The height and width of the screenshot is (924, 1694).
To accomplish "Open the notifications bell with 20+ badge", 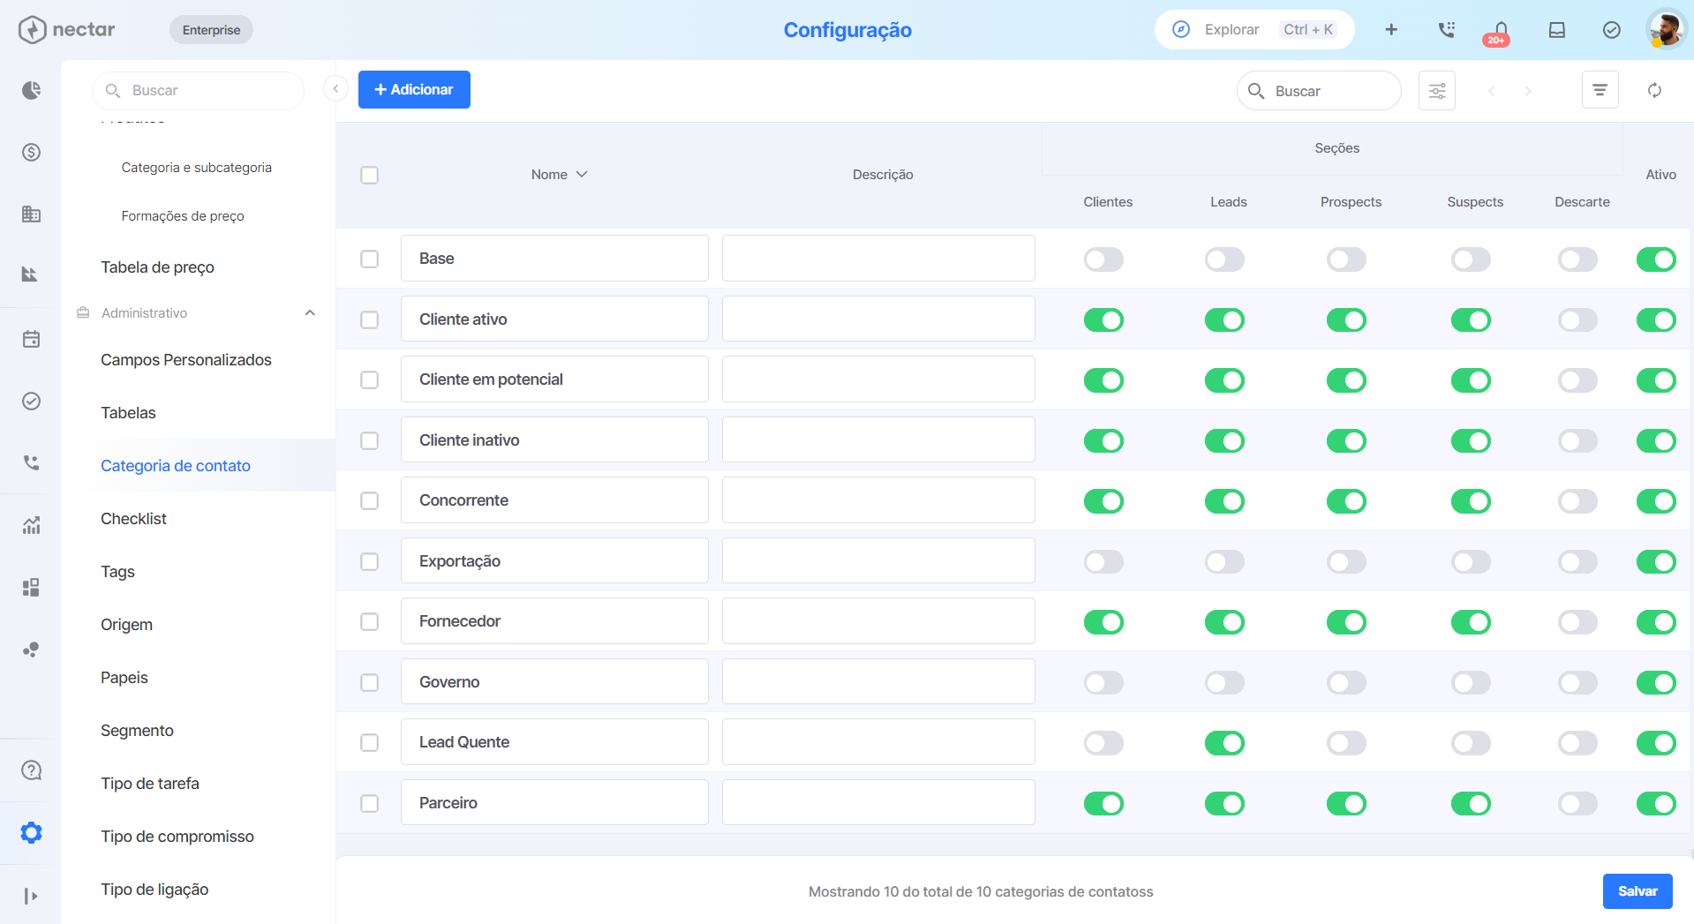I will tap(1500, 33).
